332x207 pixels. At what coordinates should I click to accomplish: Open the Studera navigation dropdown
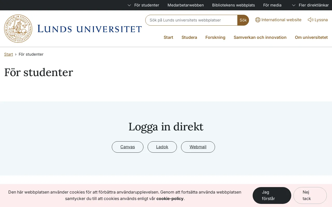[x=189, y=37]
